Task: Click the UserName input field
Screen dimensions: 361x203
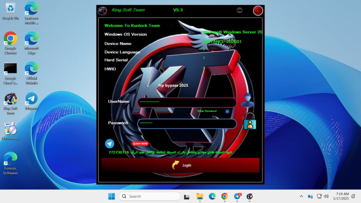Action: coord(187,102)
